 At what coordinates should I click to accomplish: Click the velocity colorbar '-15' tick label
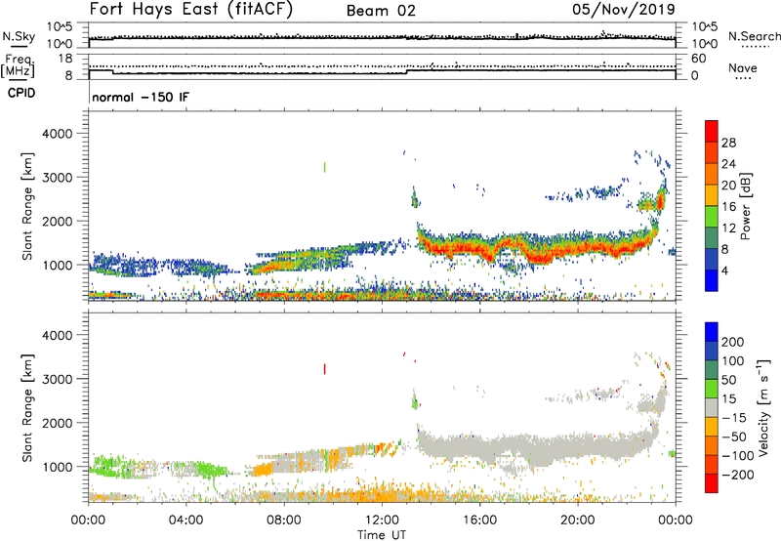(x=734, y=417)
